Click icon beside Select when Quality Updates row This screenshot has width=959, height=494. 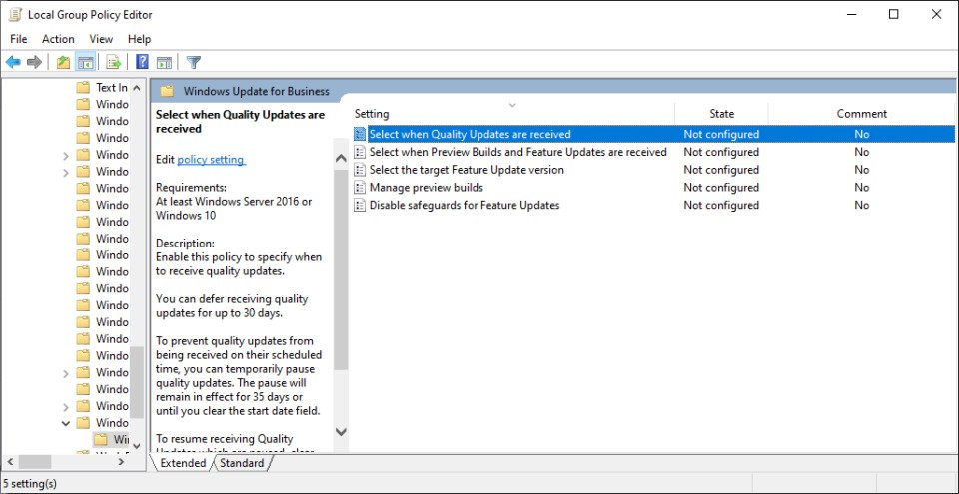[x=361, y=134]
